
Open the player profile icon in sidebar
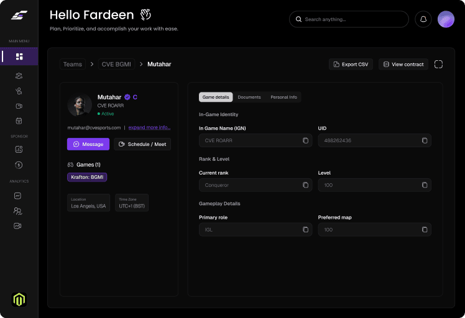[x=19, y=91]
